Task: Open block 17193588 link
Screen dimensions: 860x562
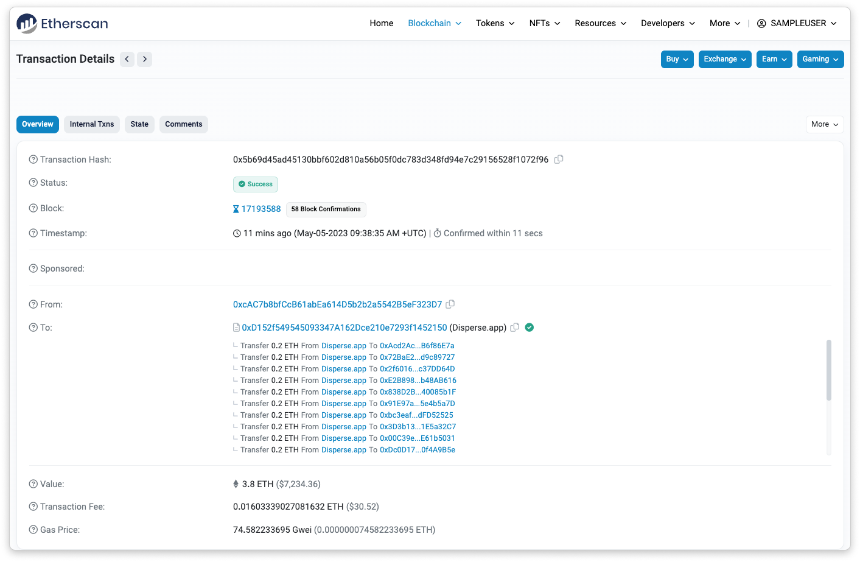Action: pyautogui.click(x=261, y=209)
